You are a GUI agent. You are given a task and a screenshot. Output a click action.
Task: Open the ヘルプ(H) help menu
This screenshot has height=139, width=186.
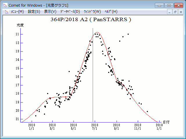pos(111,12)
